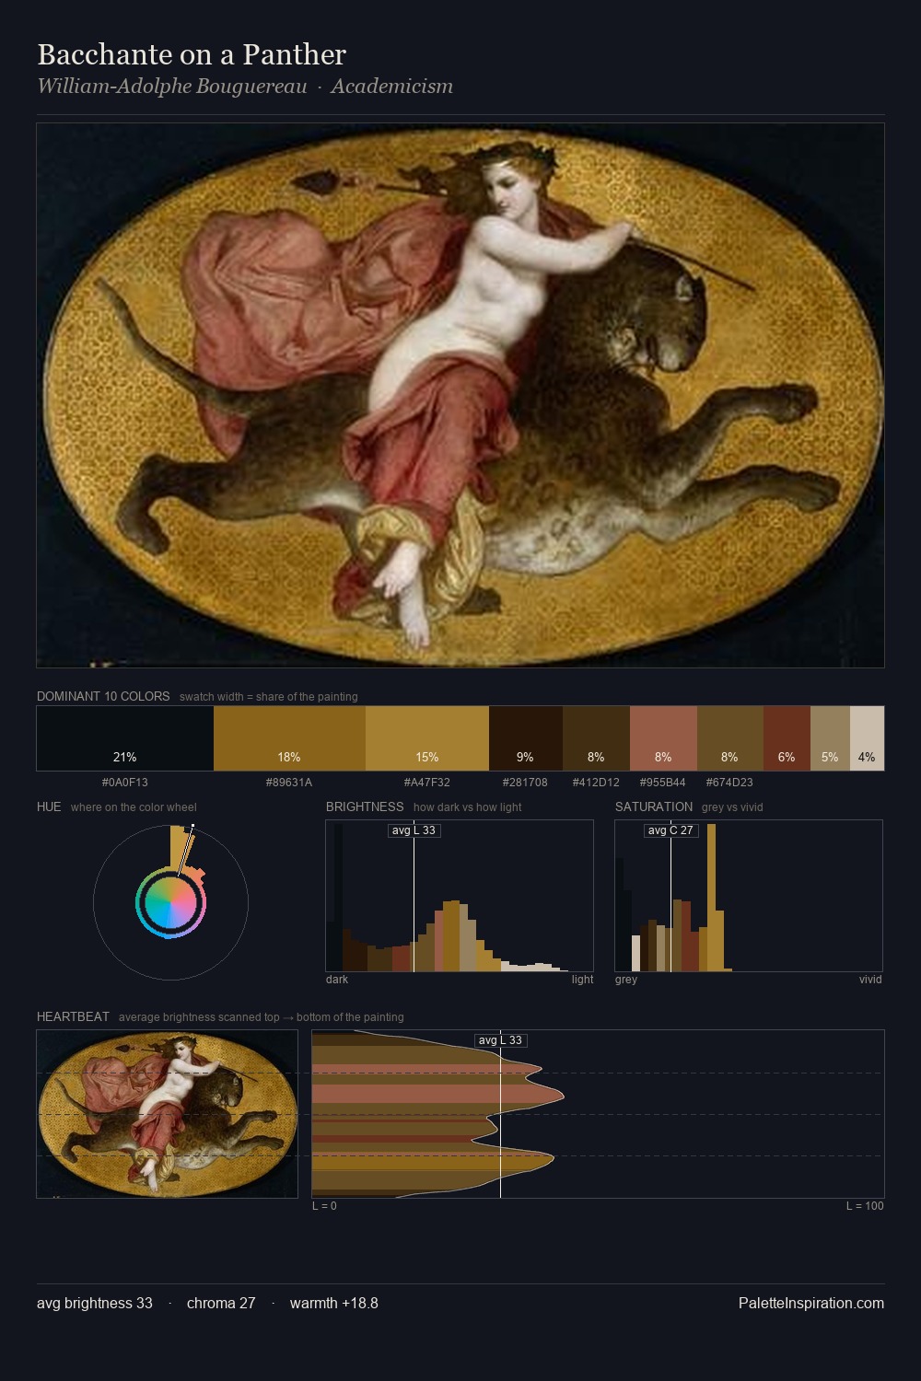
Task: Click the 'chroma 27' footer stat
Action: coord(221,1303)
